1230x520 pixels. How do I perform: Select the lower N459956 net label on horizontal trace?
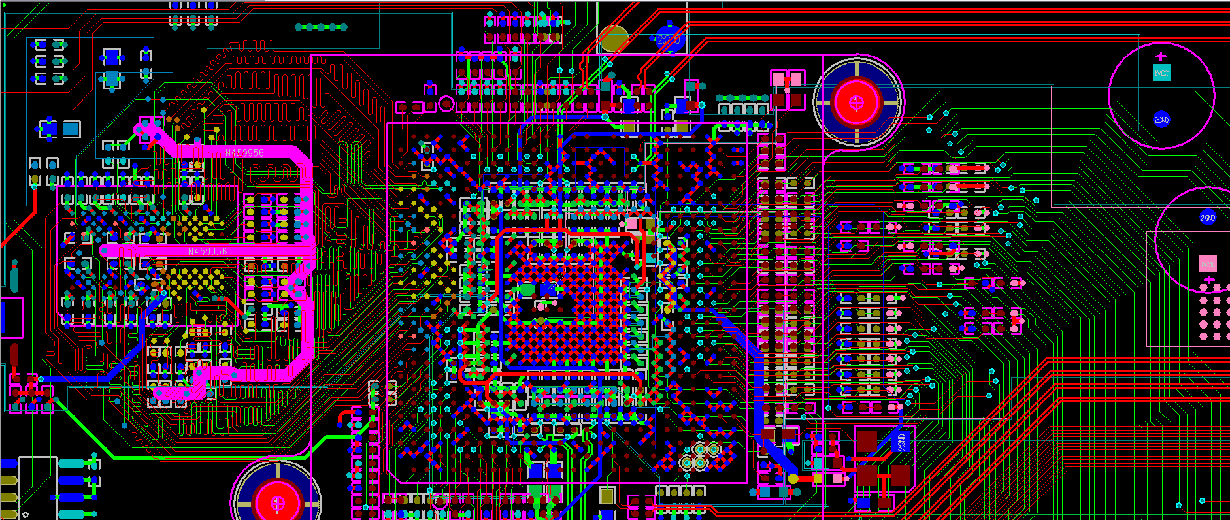click(208, 252)
